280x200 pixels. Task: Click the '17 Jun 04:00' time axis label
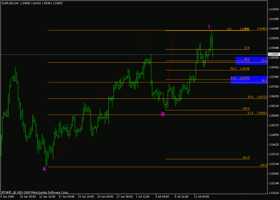pyautogui.click(x=66, y=196)
